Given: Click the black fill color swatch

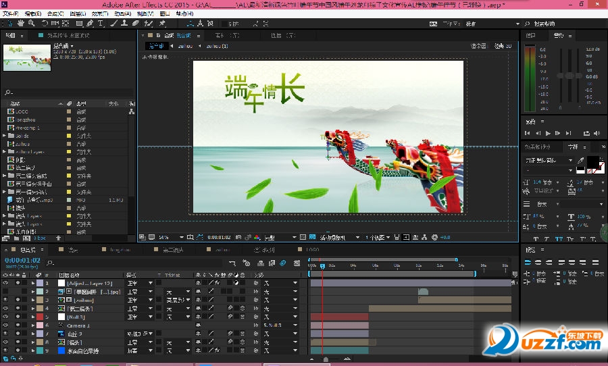Looking at the screenshot, I should 591,161.
